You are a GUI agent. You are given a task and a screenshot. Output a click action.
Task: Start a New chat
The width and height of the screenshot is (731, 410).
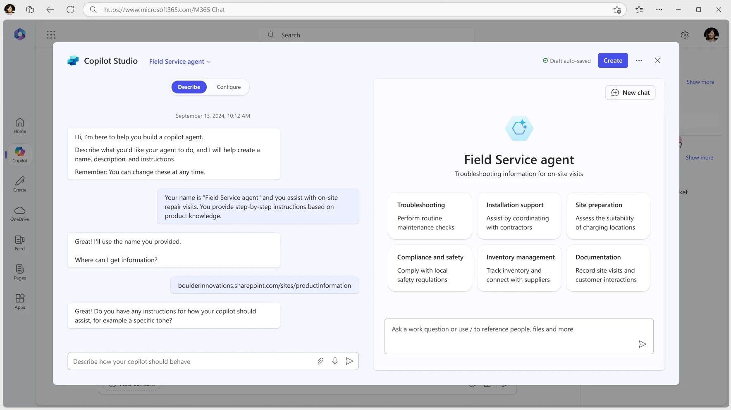630,93
